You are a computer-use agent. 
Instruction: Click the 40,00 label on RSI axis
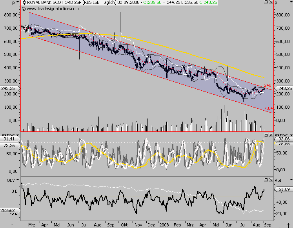click(x=282, y=202)
